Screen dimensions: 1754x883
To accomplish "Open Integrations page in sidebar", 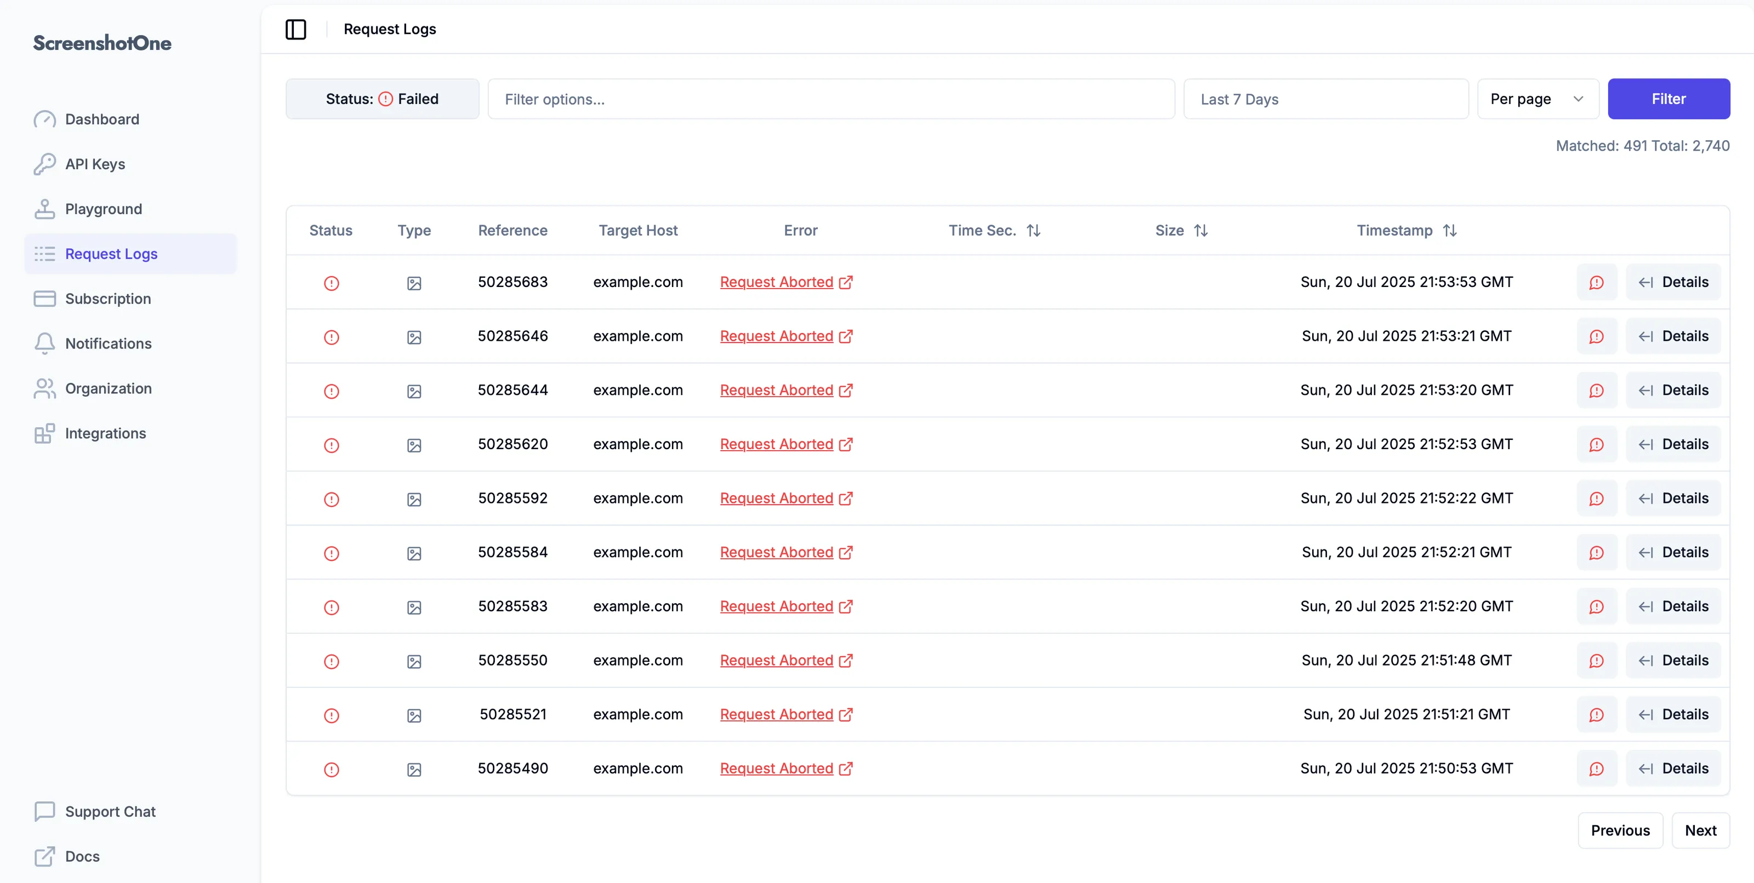I will click(105, 433).
